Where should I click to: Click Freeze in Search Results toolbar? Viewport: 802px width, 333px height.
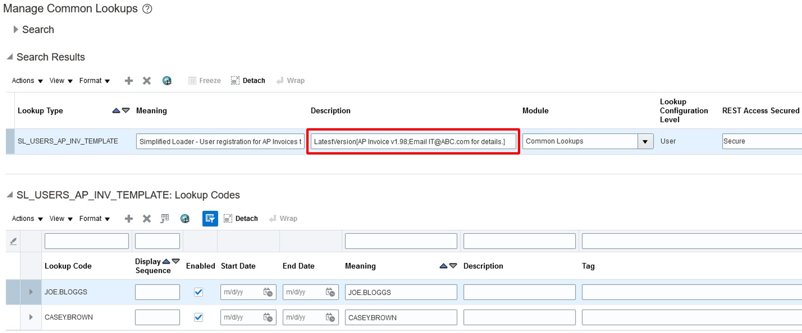(x=205, y=81)
